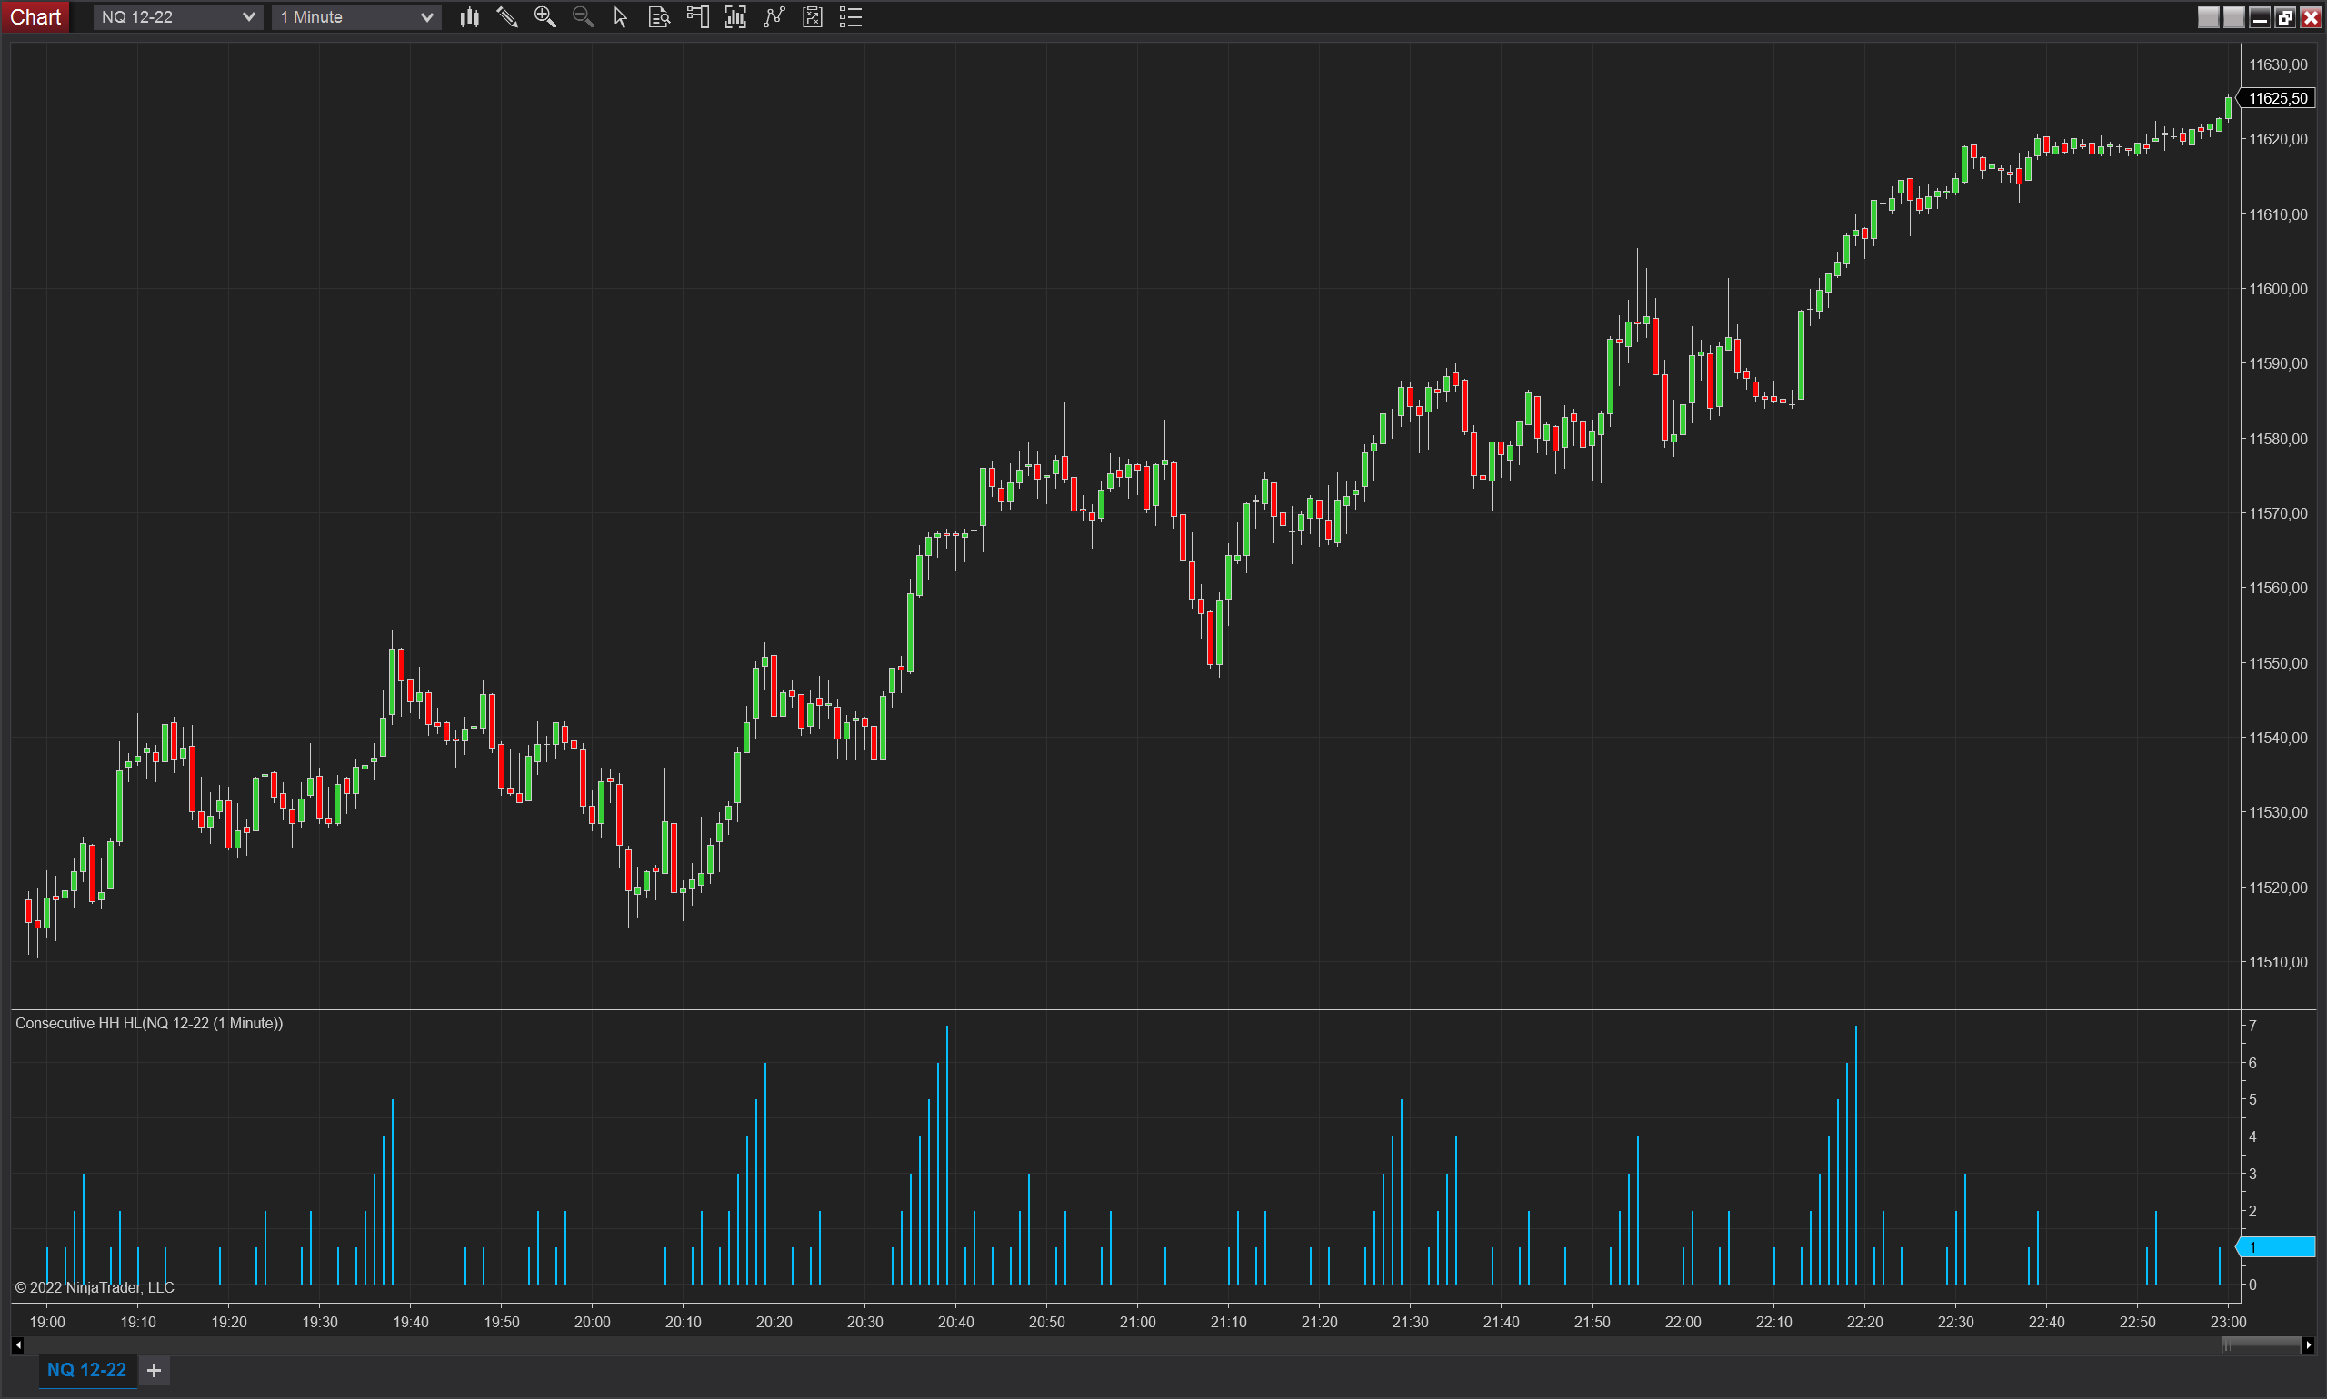This screenshot has height=1399, width=2327.
Task: Close the chart window
Action: pos(2310,17)
